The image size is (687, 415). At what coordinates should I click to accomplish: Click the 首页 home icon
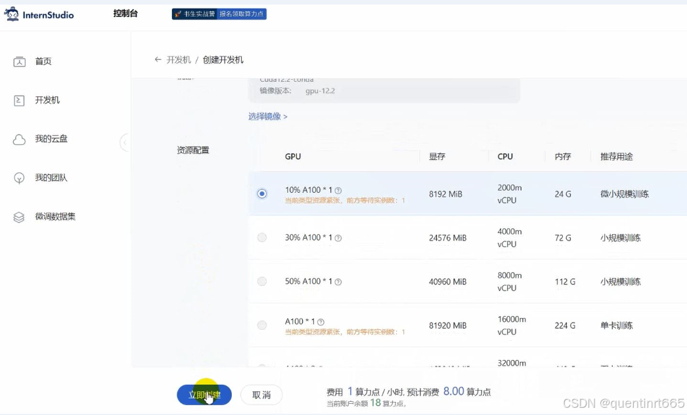pyautogui.click(x=19, y=62)
